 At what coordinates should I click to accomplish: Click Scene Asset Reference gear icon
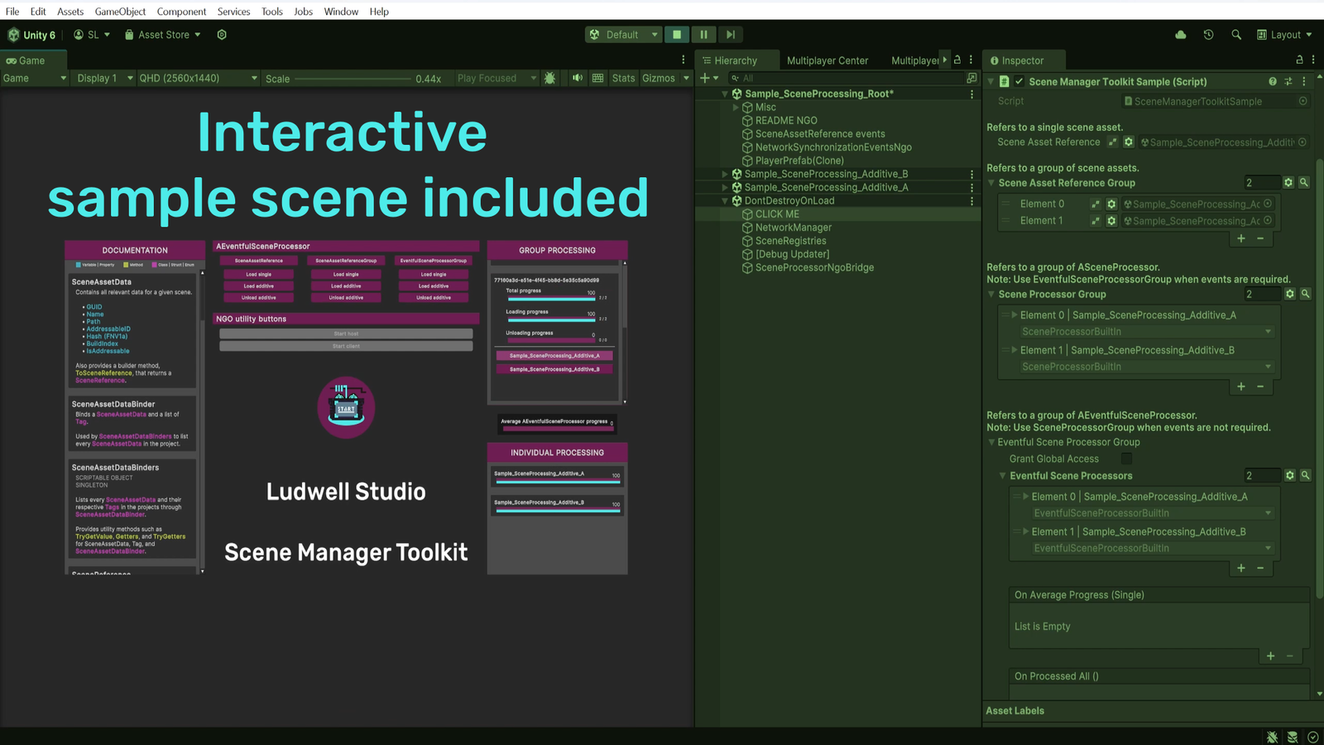click(1128, 142)
